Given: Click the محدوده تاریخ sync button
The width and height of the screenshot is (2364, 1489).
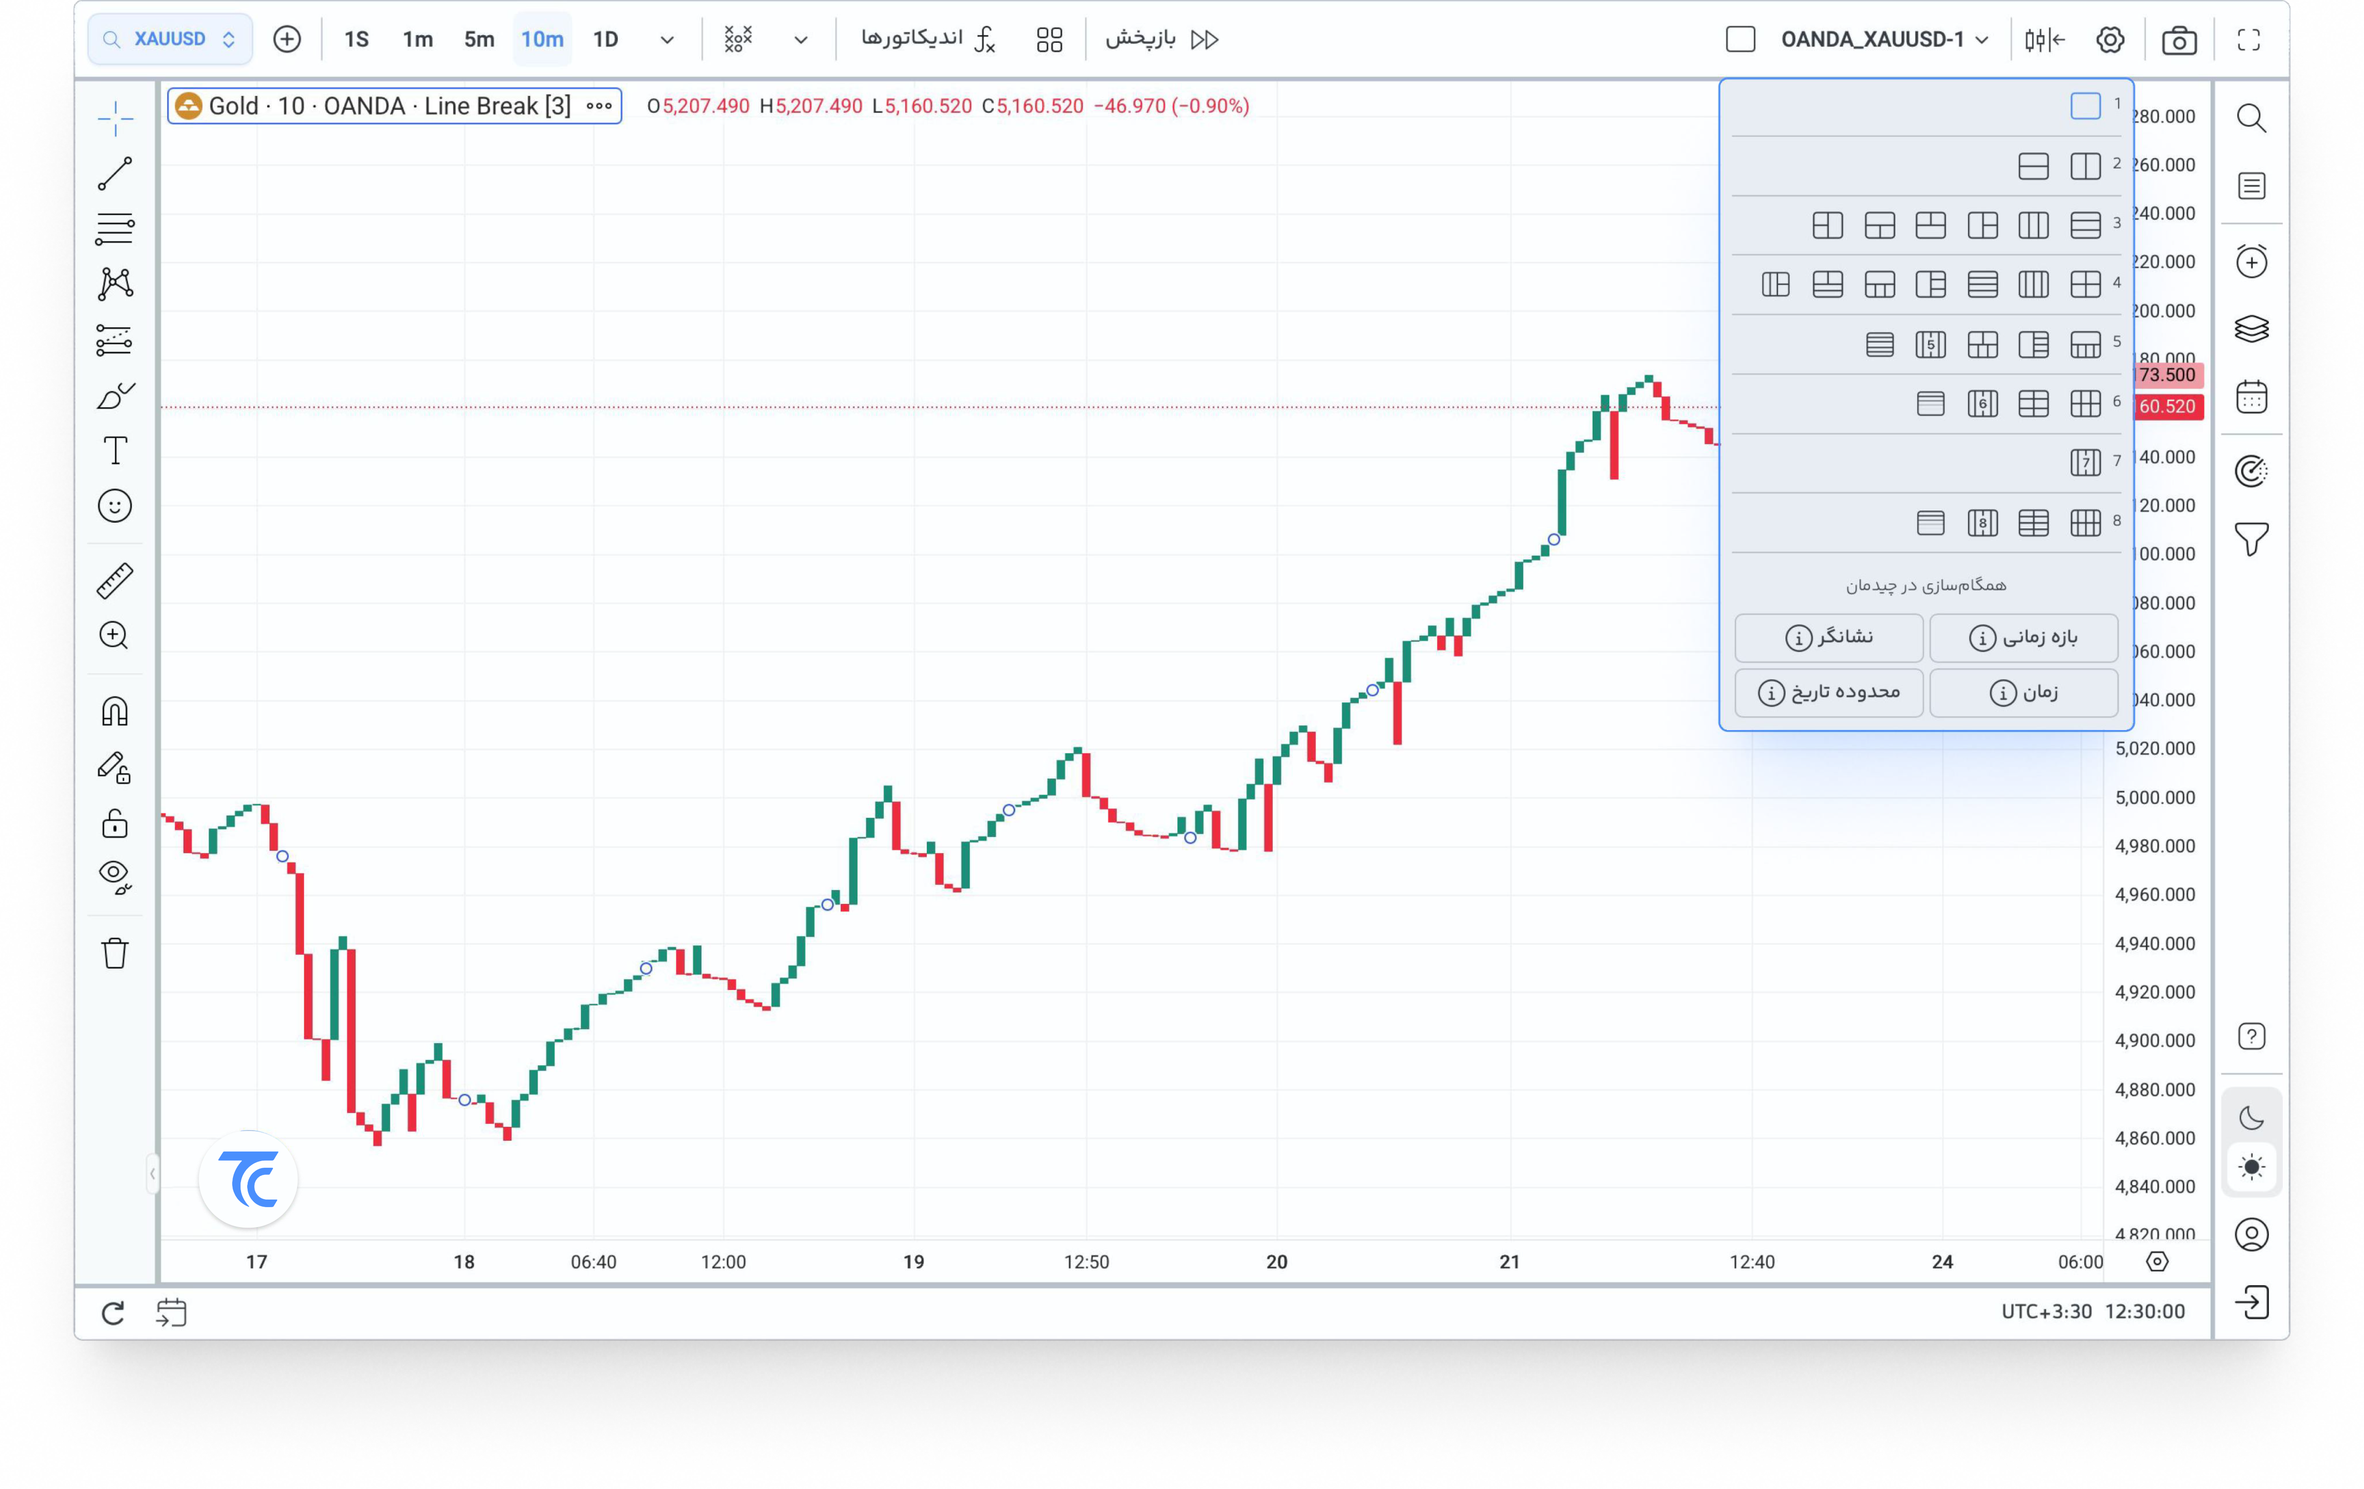Looking at the screenshot, I should click(x=1828, y=692).
